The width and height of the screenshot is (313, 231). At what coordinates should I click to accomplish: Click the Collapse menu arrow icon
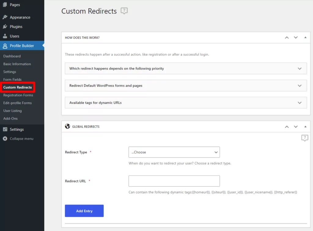5,139
